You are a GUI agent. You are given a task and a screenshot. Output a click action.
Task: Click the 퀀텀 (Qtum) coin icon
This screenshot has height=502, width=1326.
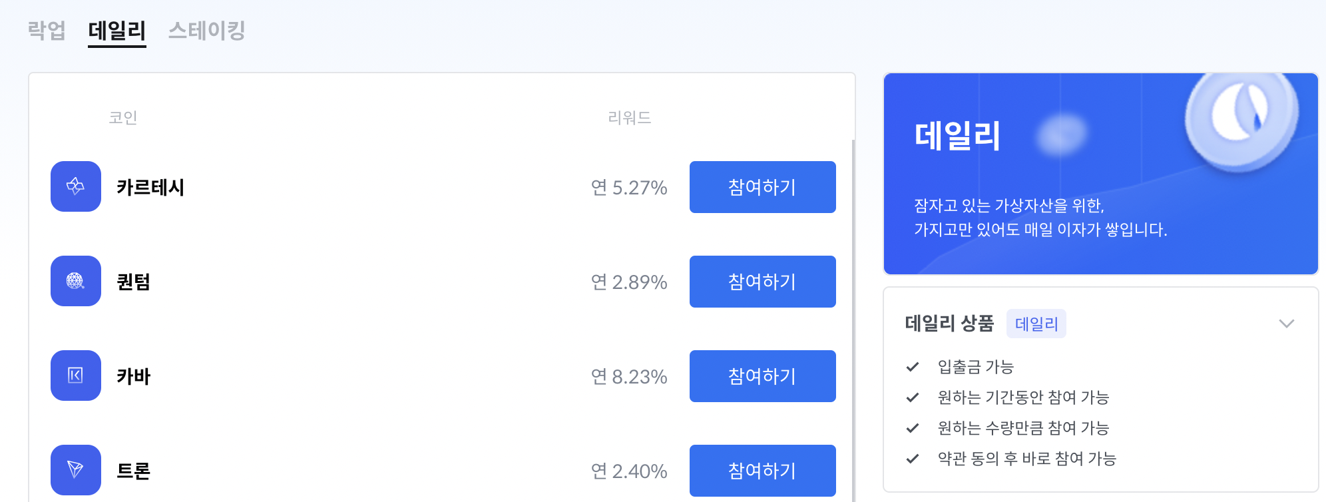point(75,282)
